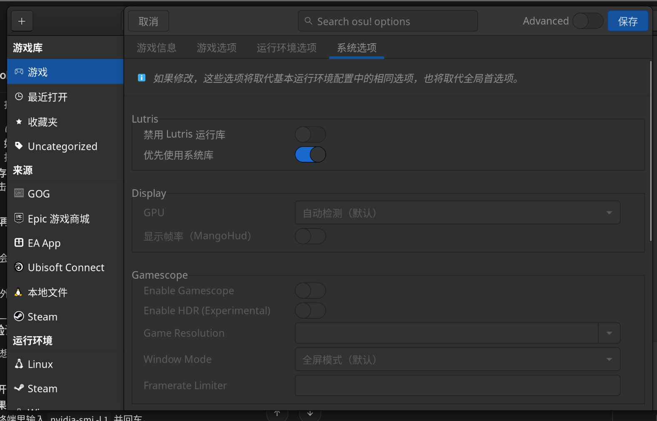
Task: Open the EA App source icon
Action: pyautogui.click(x=19, y=243)
